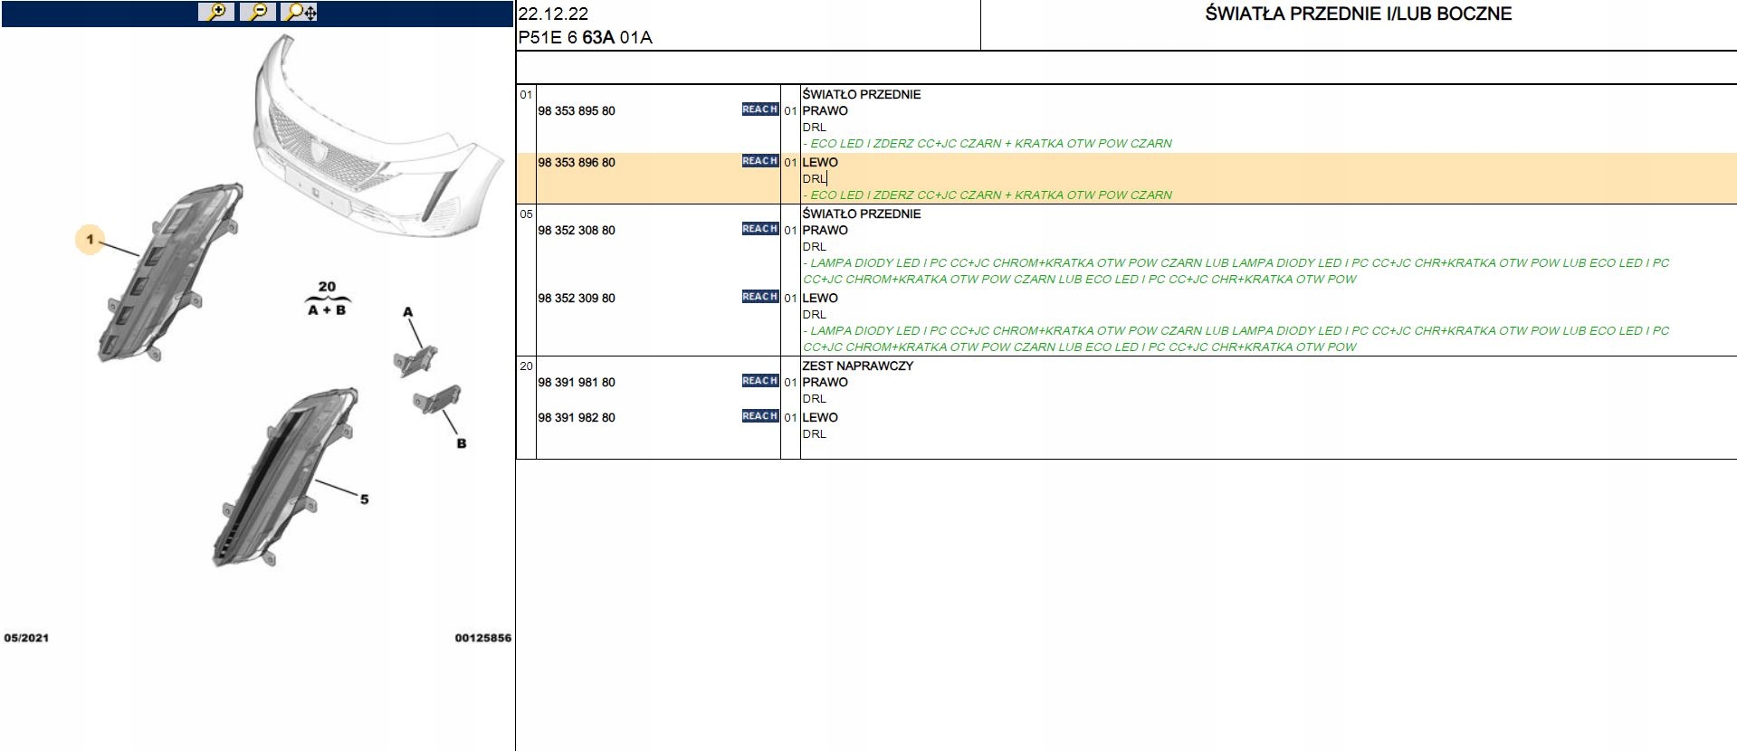Select the zoom and pan tool icon

pos(301,13)
